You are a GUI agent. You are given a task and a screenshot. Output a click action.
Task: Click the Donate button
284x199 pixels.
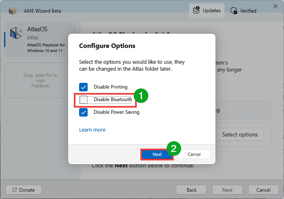(24, 190)
